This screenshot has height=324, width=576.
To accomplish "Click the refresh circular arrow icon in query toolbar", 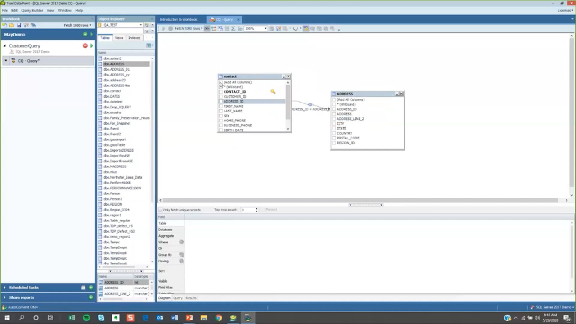I will [296, 28].
